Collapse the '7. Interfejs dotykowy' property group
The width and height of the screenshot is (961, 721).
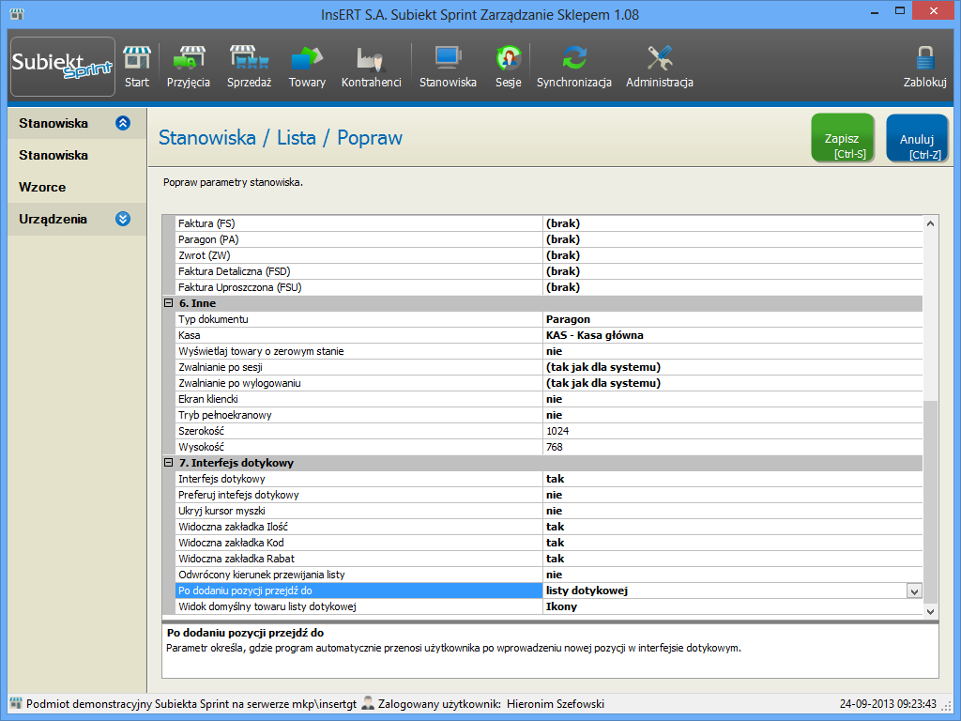169,462
